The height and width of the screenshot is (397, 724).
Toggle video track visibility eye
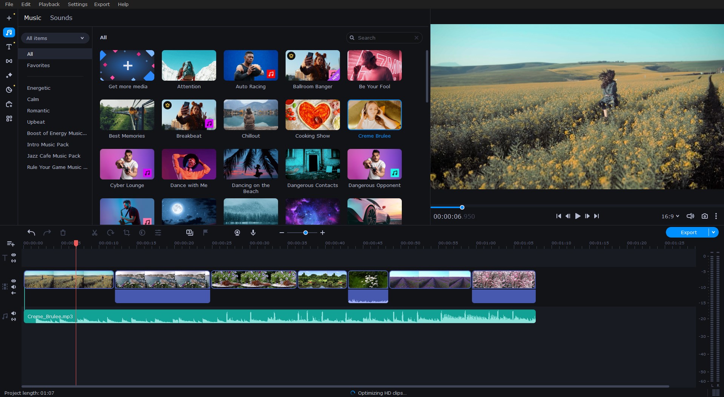(14, 281)
